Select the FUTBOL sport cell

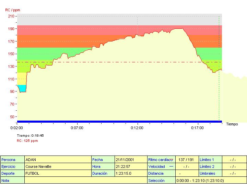58,173
